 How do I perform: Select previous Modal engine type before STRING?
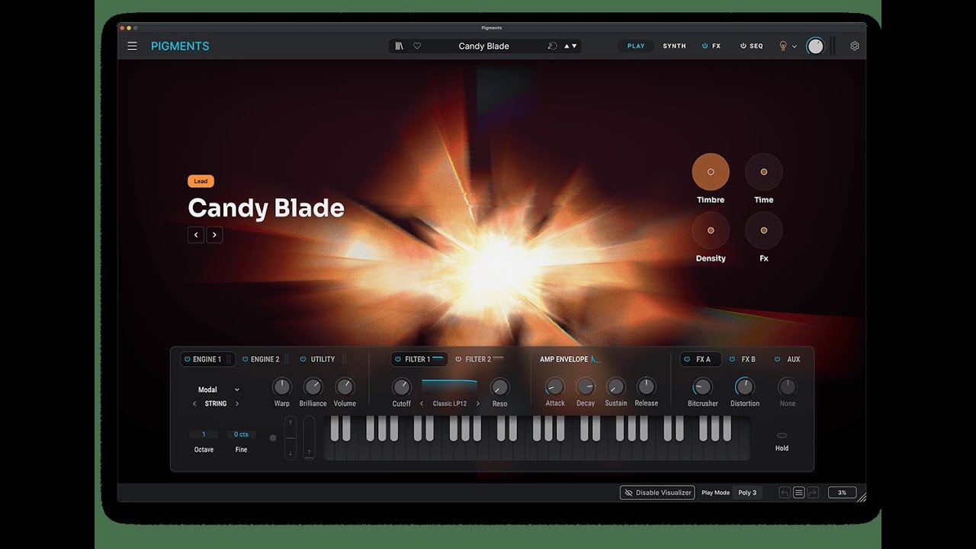coord(194,403)
